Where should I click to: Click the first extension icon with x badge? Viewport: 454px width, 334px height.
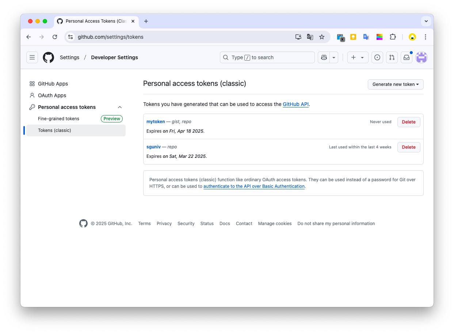340,37
